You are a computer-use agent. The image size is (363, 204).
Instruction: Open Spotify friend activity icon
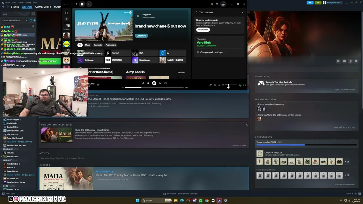217,4
